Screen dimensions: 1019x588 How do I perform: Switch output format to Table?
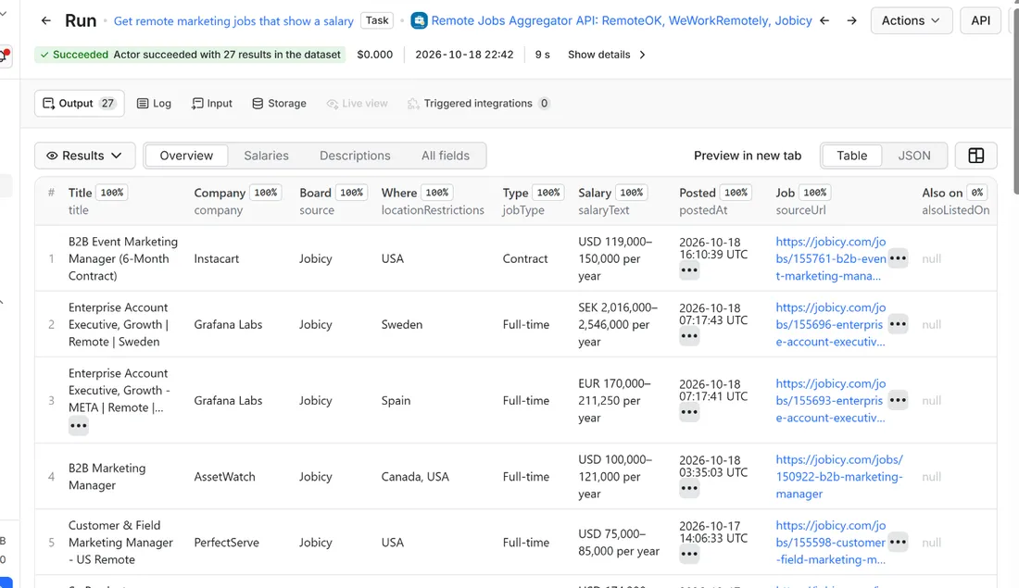(x=851, y=156)
